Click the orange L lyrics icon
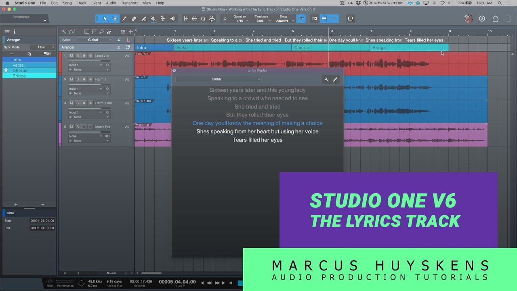This screenshot has height=291, width=517. tap(128, 40)
